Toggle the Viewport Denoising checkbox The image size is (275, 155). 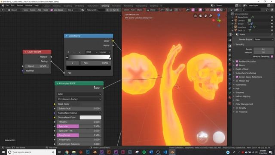click(272, 56)
